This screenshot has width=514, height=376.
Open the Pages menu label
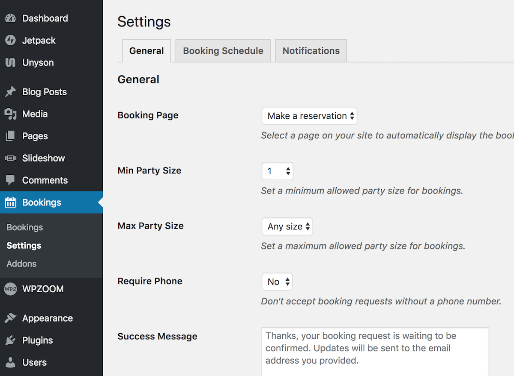click(x=35, y=136)
